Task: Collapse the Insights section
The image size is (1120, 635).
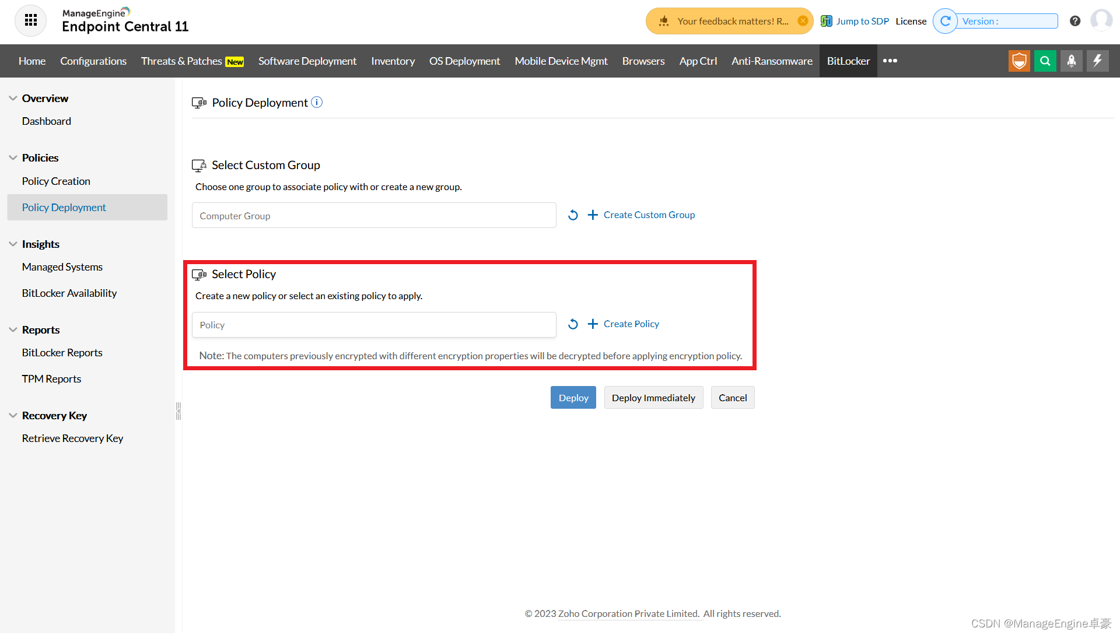Action: point(13,244)
